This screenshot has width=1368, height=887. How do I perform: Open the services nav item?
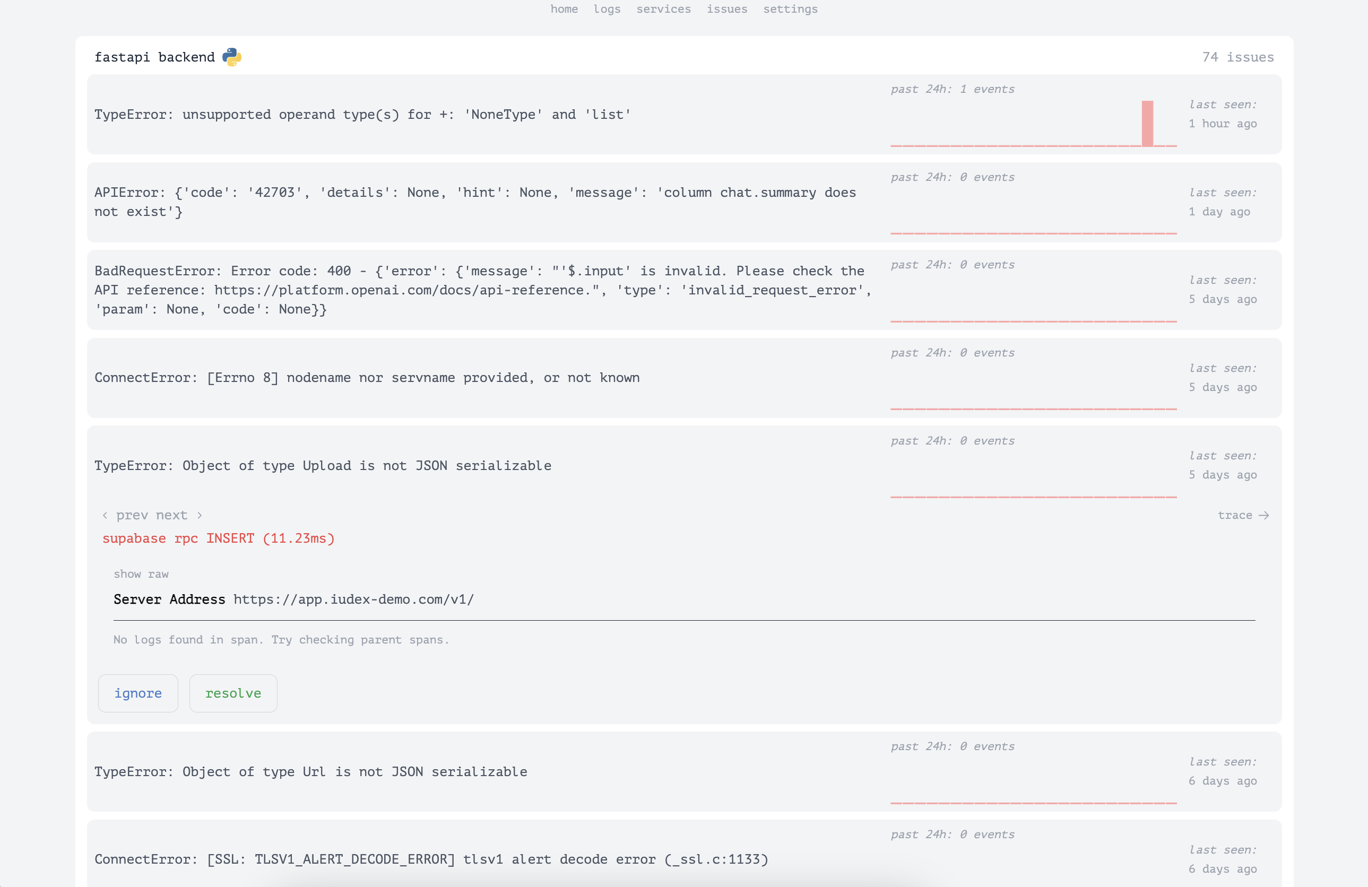(663, 8)
